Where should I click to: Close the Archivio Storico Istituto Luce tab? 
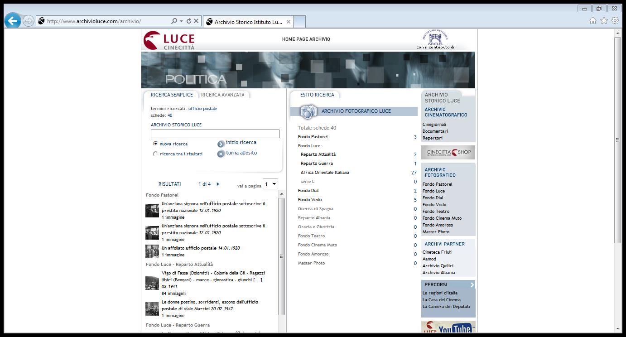[x=289, y=22]
